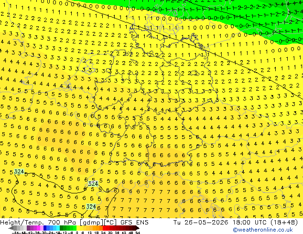Click the 'Tu 26-05-2026 18:00 UTC' timestamp
This screenshot has height=234, width=303.
[x=220, y=223]
